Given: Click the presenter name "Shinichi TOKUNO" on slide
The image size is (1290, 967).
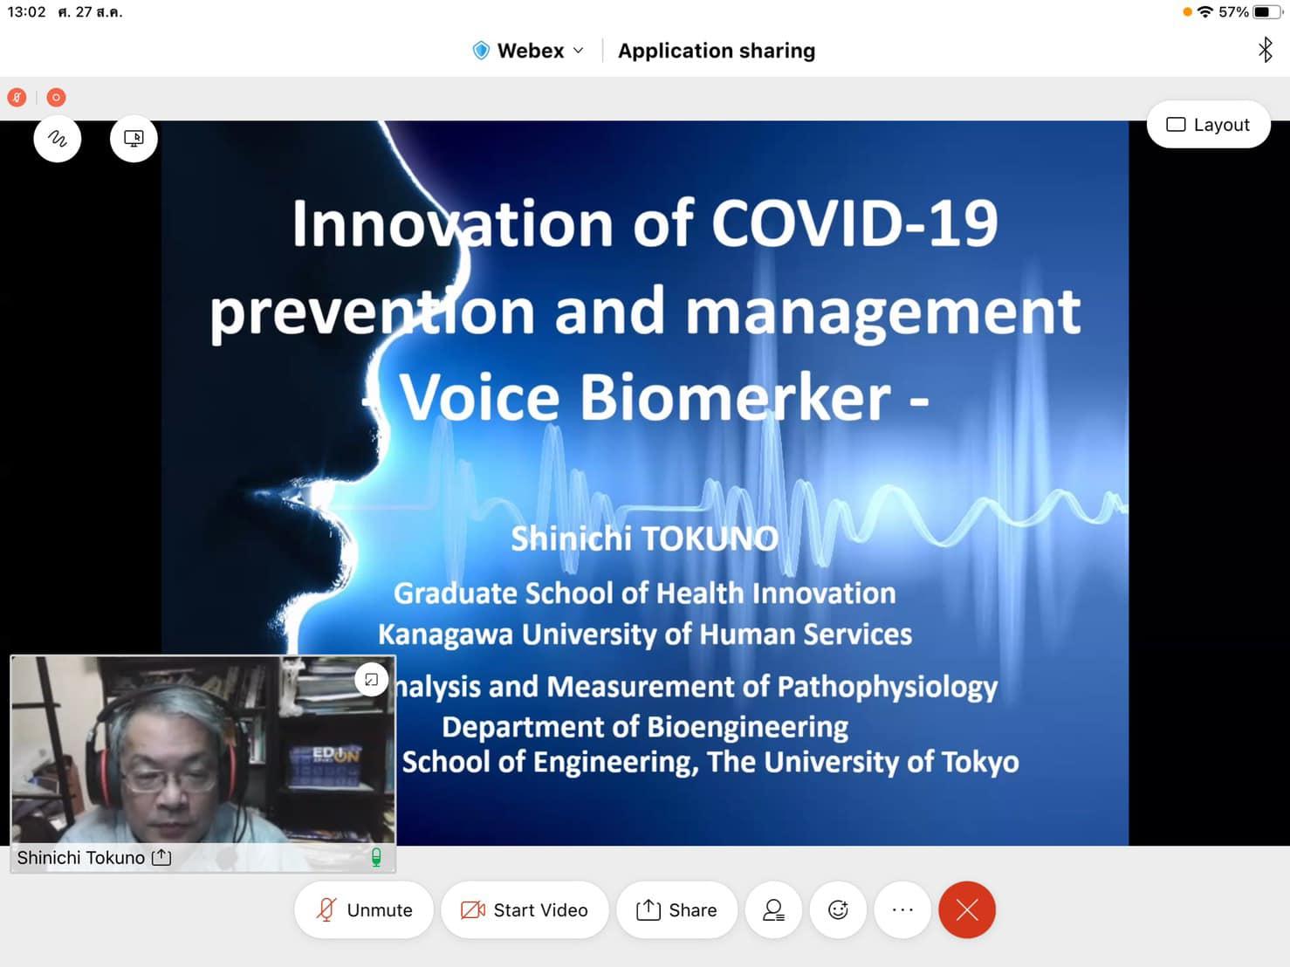Looking at the screenshot, I should (x=644, y=538).
